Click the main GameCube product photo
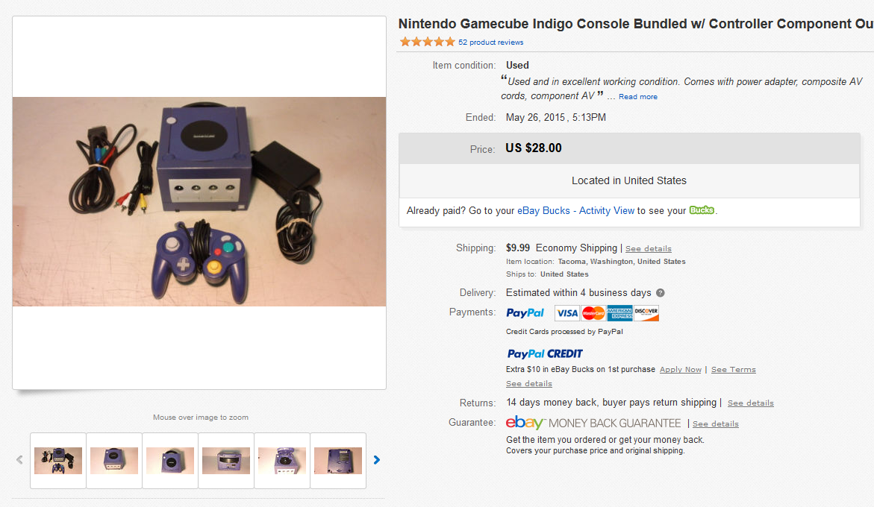Screen dimensions: 874x507 pyautogui.click(x=199, y=201)
